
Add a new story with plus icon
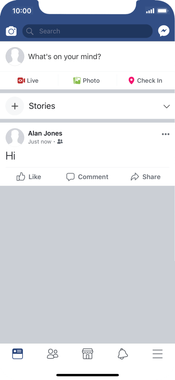pyautogui.click(x=15, y=106)
